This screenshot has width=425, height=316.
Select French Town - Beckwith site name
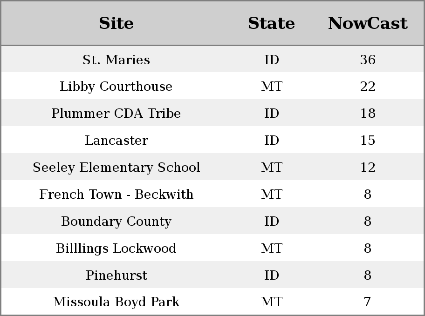(117, 194)
